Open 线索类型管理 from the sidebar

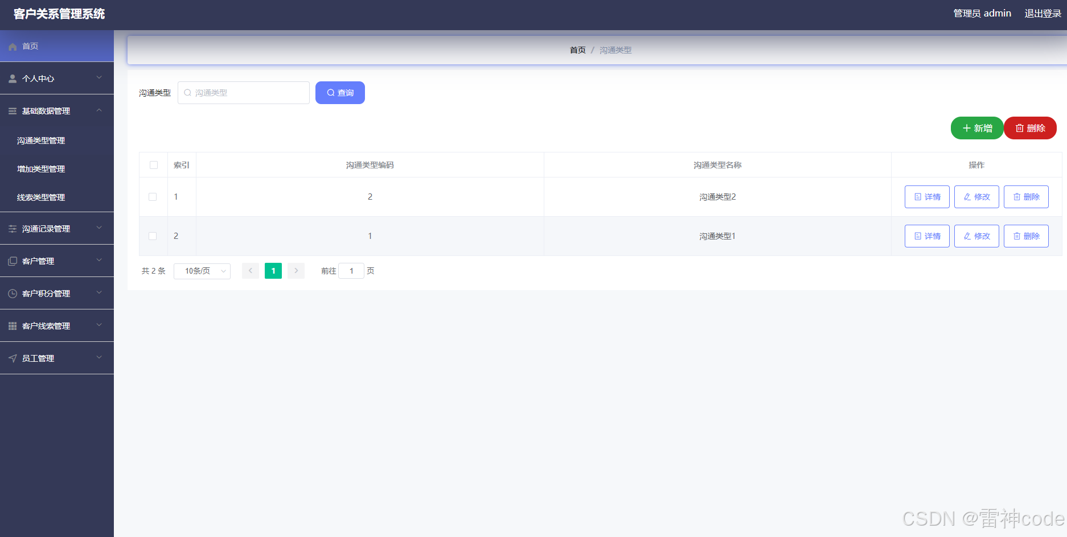tap(40, 197)
